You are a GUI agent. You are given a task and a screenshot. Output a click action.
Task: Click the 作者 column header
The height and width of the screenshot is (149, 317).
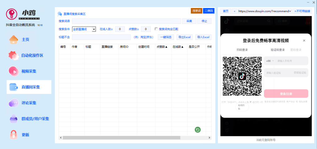(x=77, y=47)
